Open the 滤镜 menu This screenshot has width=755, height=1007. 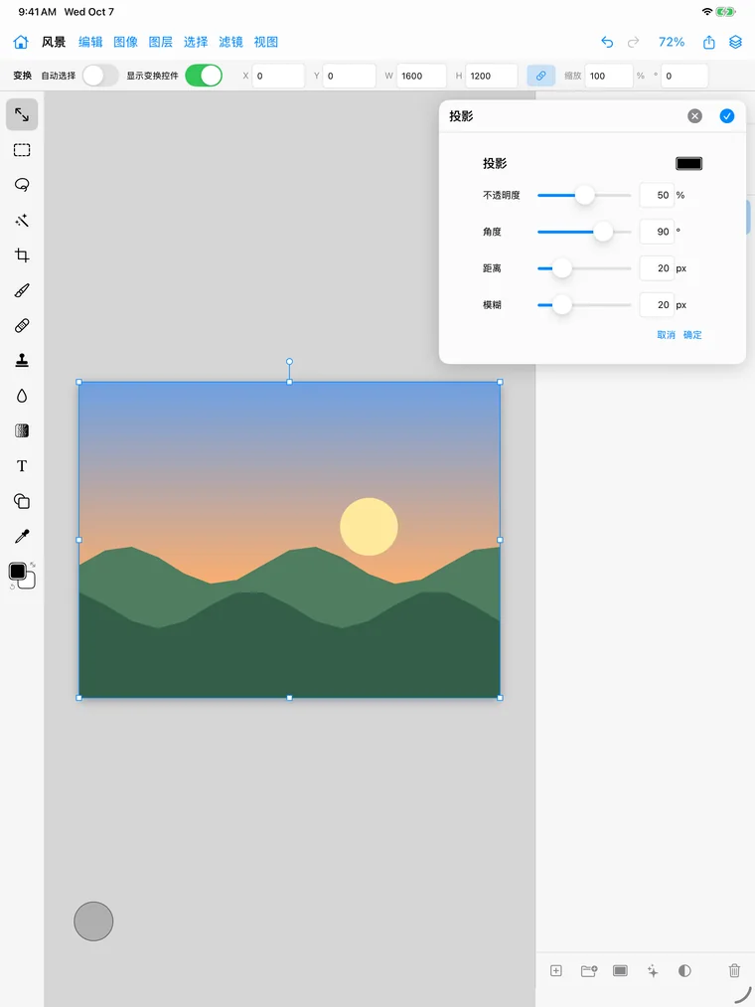click(x=230, y=43)
